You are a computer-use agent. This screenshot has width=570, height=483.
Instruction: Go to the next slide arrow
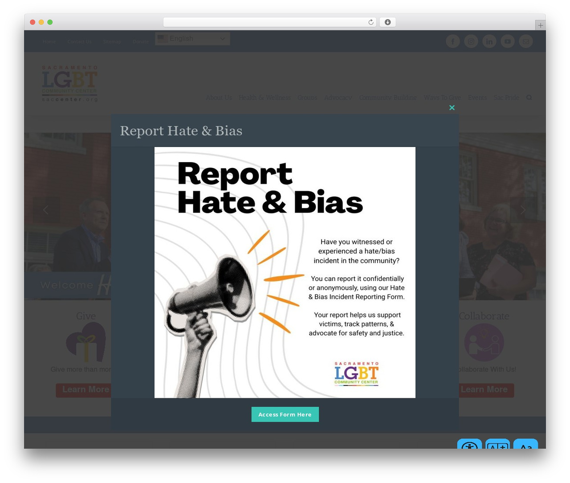tap(523, 210)
